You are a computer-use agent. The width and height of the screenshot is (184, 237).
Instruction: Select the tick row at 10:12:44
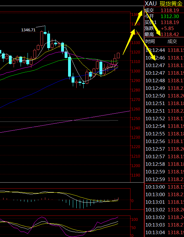click(x=164, y=50)
